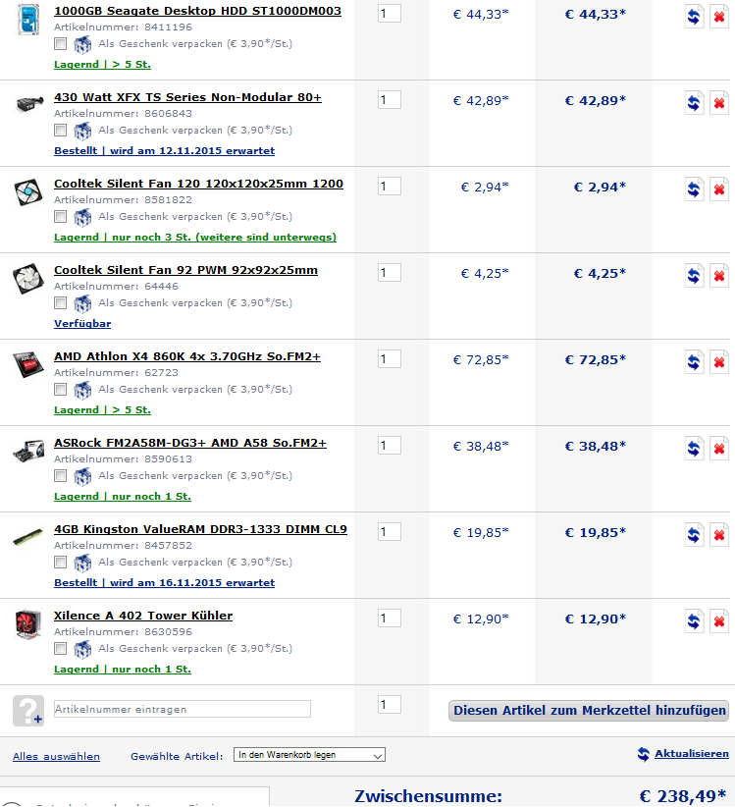Viewport: 735px width, 807px height.
Task: Open 'In den Warenkorb legen' dropdown
Action: pyautogui.click(x=309, y=755)
